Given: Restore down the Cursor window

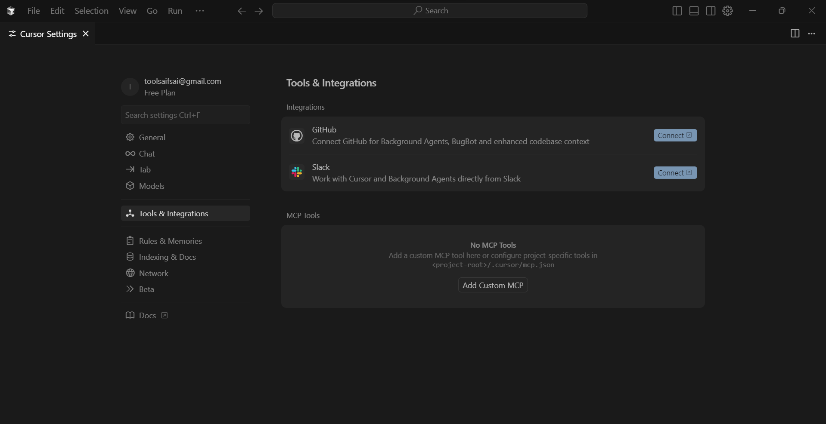Looking at the screenshot, I should coord(782,11).
